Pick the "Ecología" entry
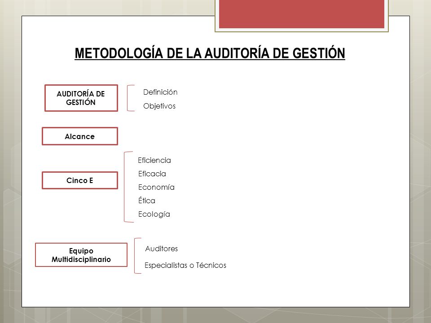 click(x=154, y=214)
